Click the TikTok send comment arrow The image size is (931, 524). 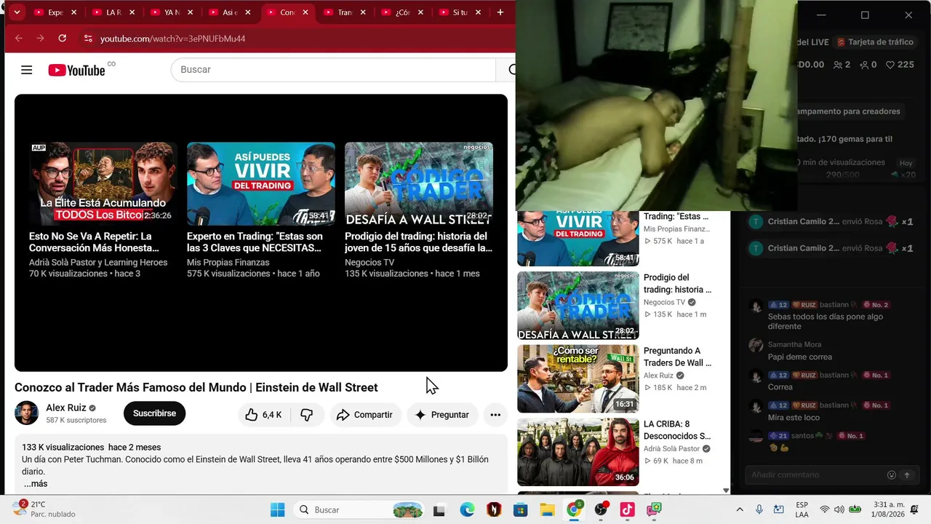pyautogui.click(x=907, y=475)
